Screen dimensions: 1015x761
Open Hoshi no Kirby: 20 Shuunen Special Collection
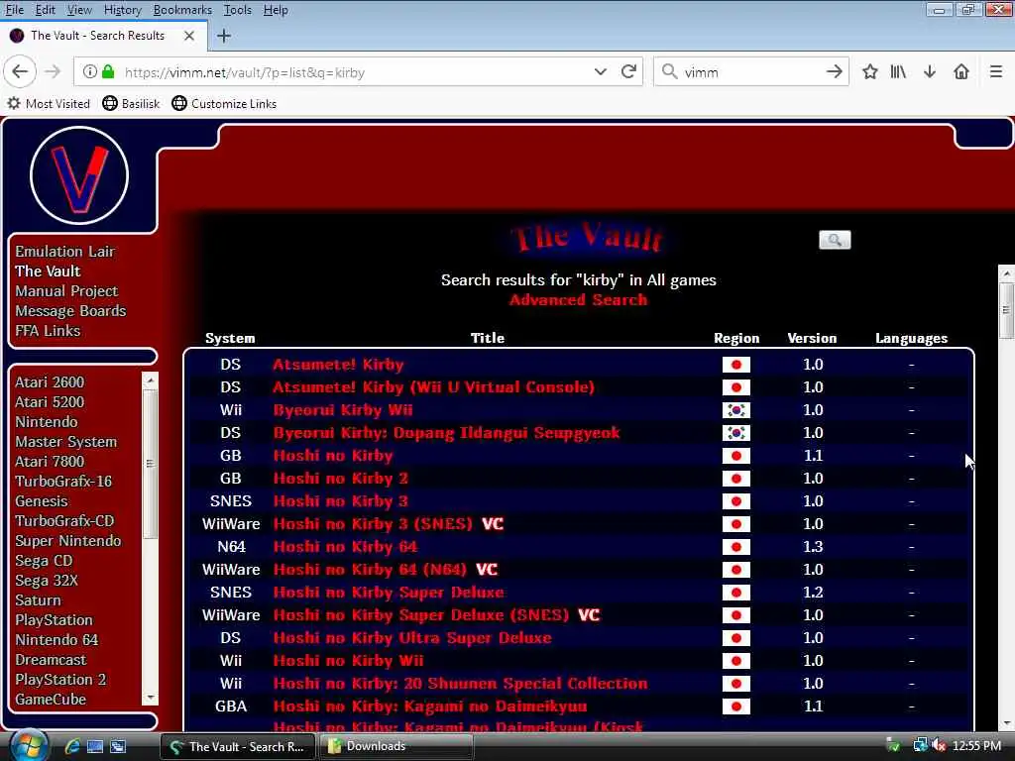pos(460,684)
